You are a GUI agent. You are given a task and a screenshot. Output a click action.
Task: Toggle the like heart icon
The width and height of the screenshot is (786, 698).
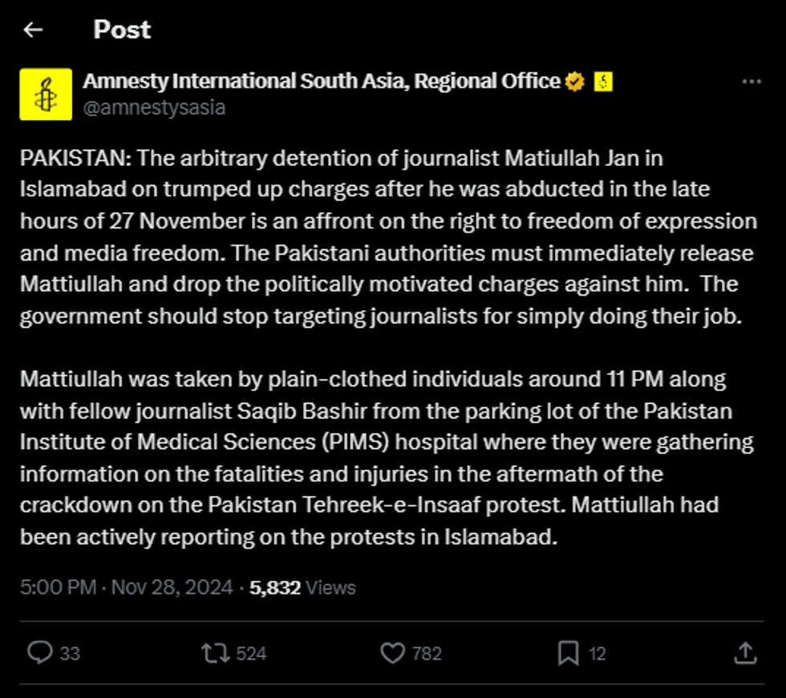(392, 653)
